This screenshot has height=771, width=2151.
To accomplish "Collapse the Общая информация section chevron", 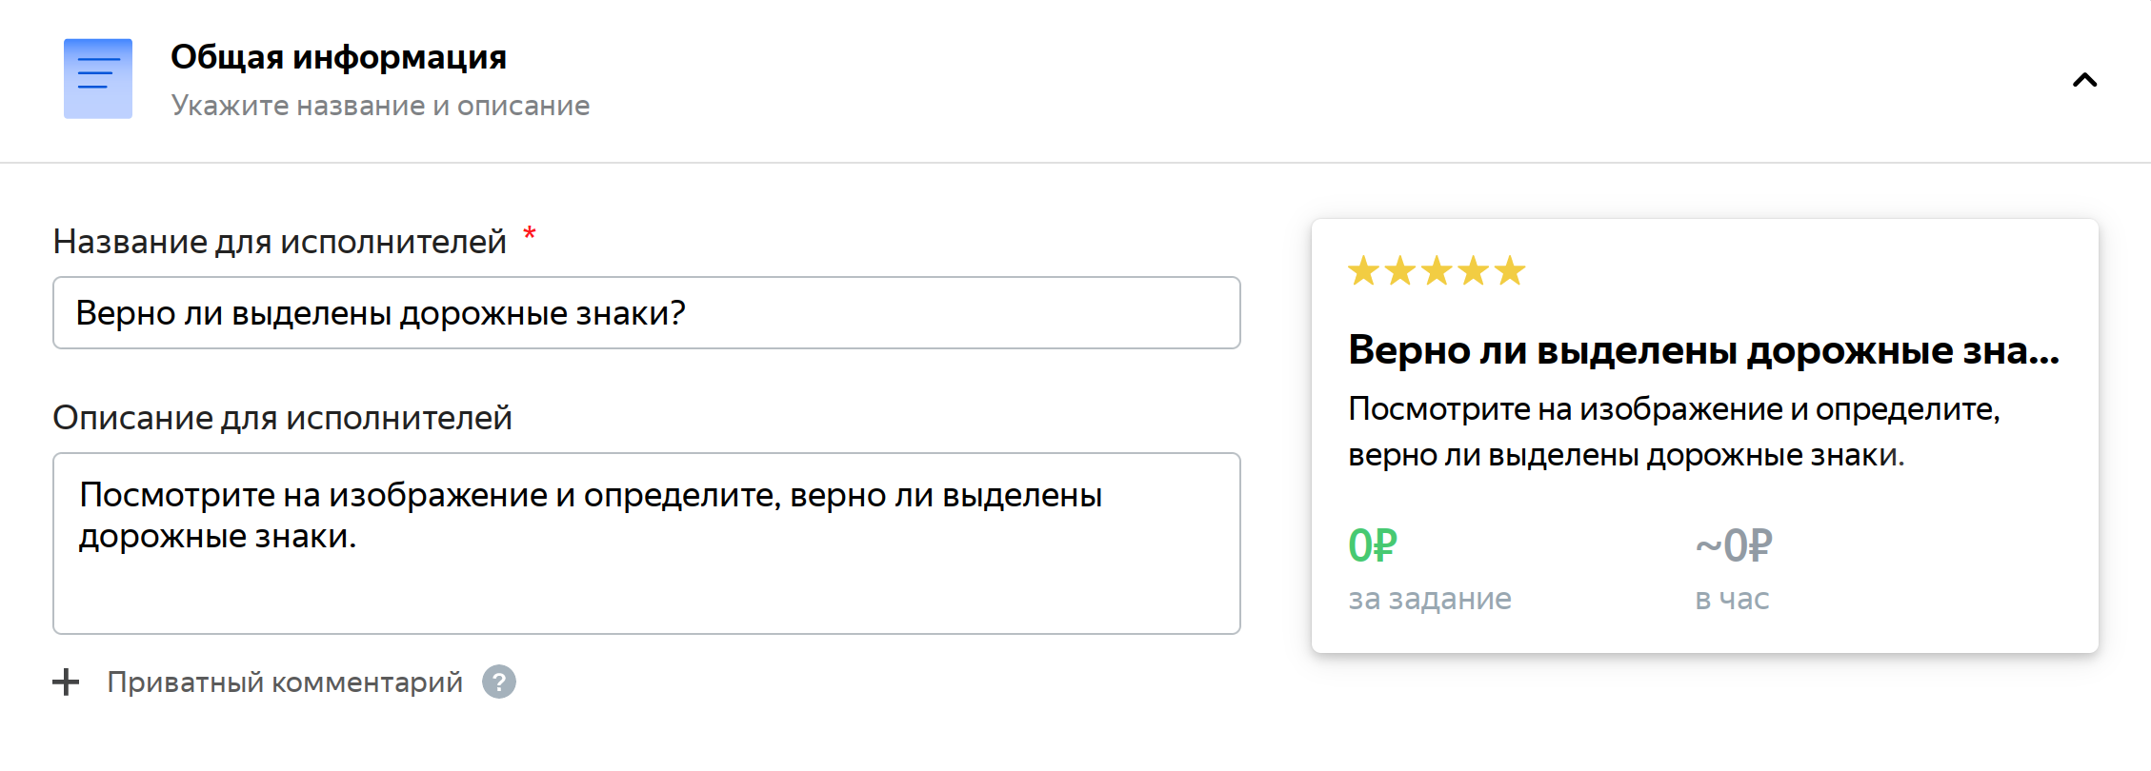I will [2084, 80].
